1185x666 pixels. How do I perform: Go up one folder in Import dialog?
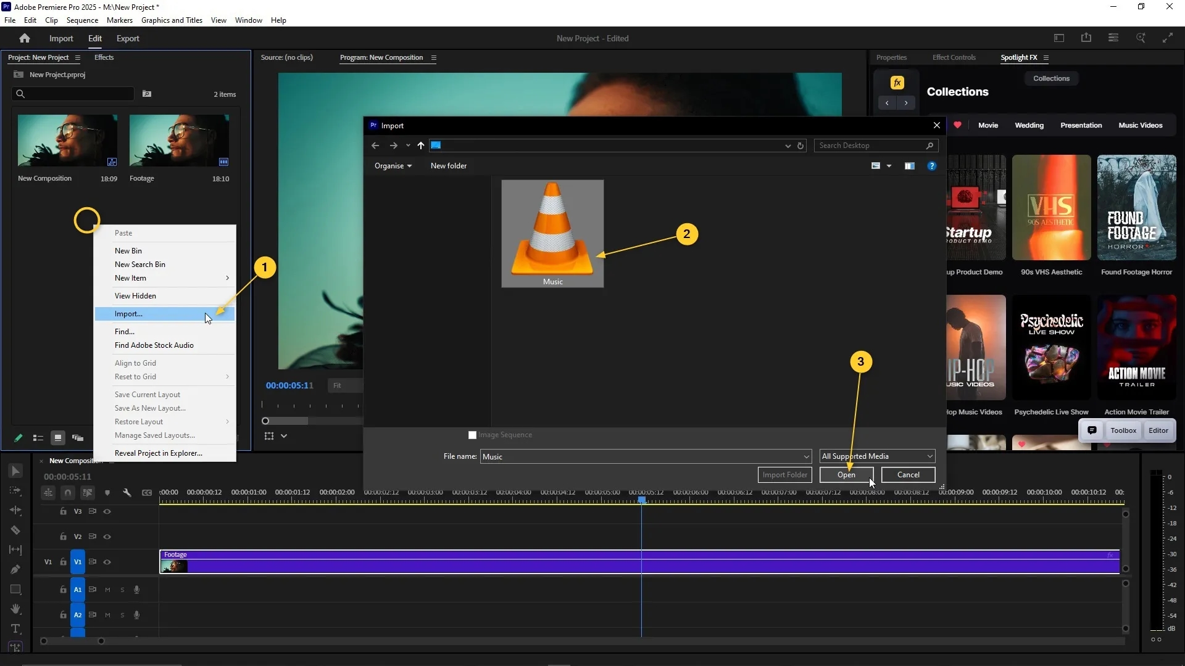[x=421, y=146]
